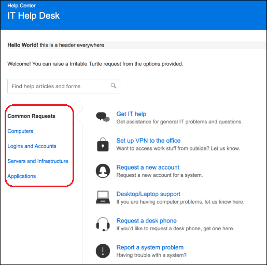Select the Computers category
Viewport: 267px width, 265px height.
pyautogui.click(x=20, y=131)
